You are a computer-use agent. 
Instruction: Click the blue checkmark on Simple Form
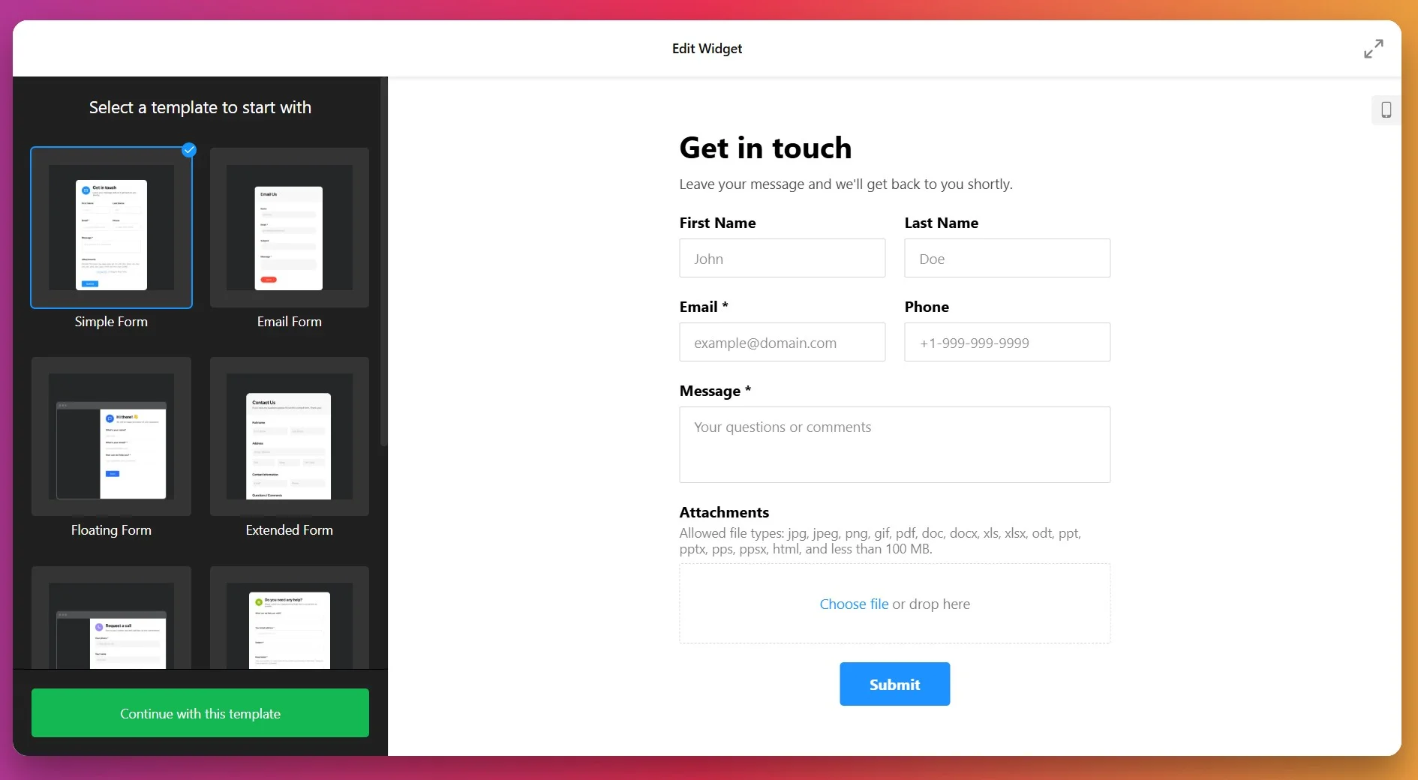click(188, 150)
